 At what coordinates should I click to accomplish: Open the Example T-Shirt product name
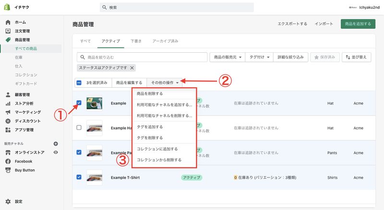coord(125,177)
